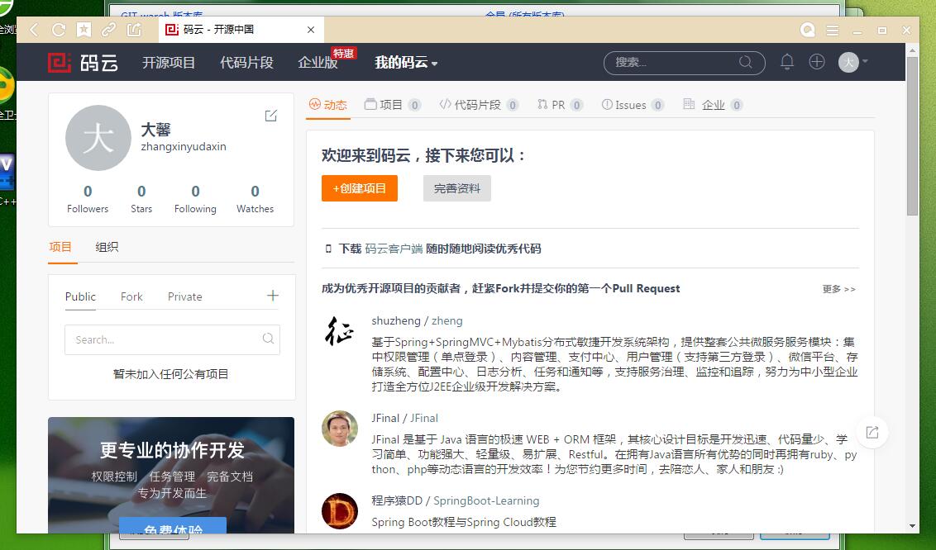936x550 pixels.
Task: Click the project Search... field
Action: pos(172,339)
